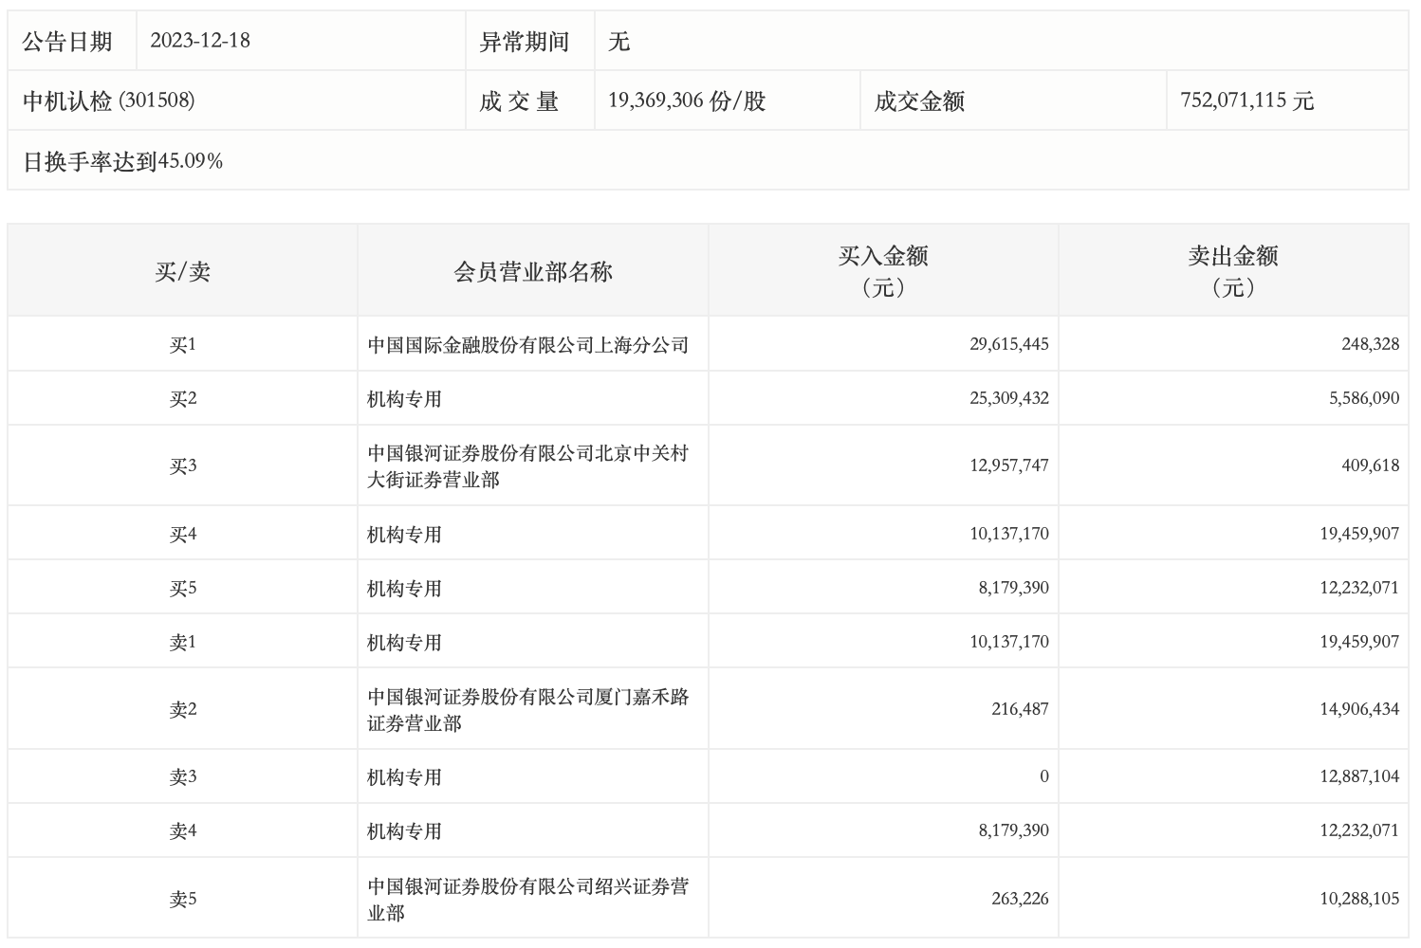Image resolution: width=1421 pixels, height=948 pixels.
Task: Open the 北京中关村大街证券营业部 branch entry
Action: click(527, 465)
